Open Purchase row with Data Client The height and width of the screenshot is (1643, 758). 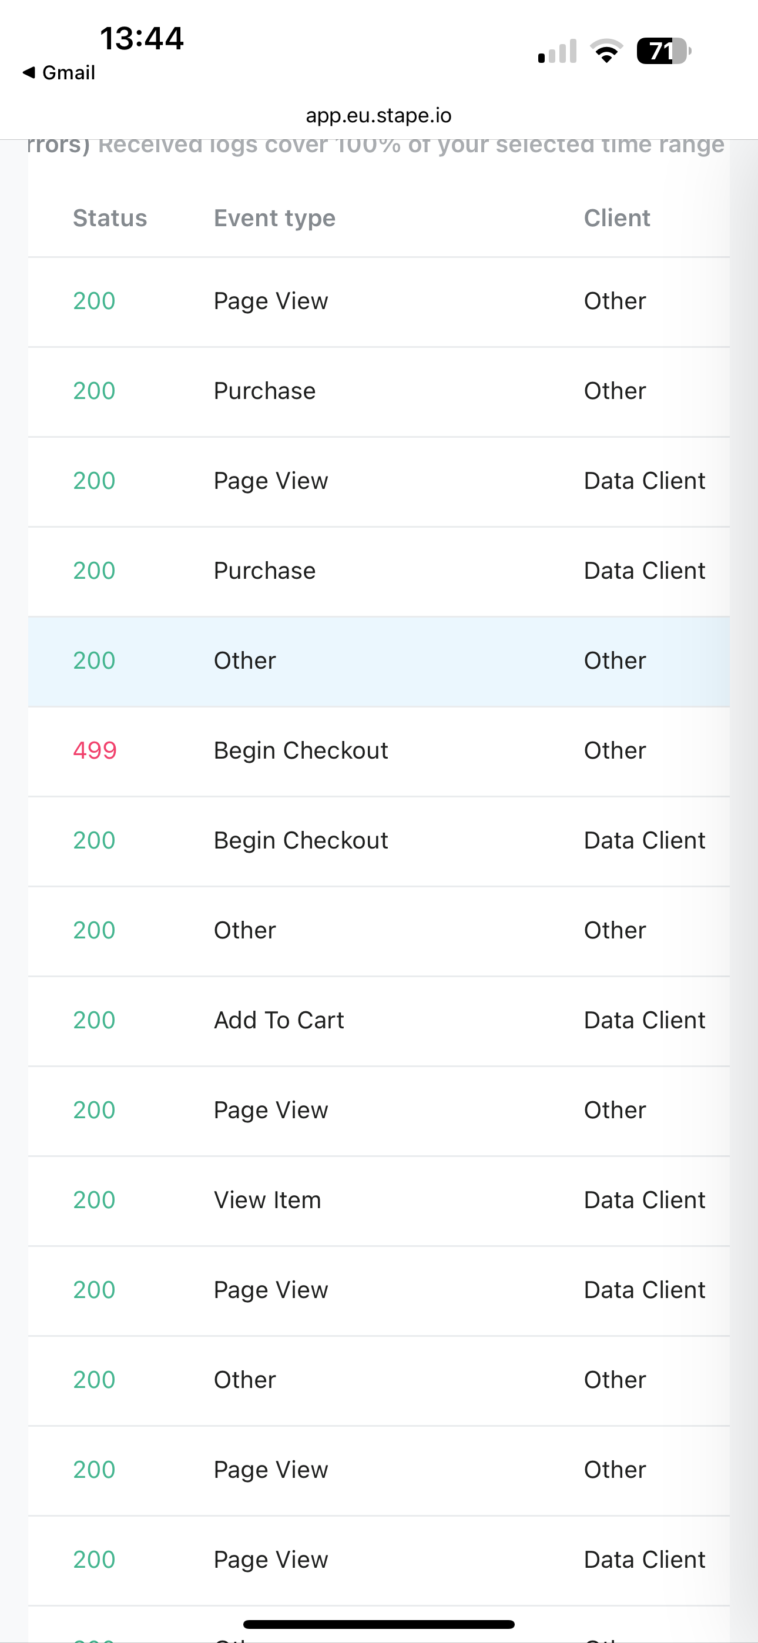click(379, 572)
